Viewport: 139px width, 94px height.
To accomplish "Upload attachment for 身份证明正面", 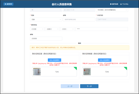I will (x=54, y=60).
